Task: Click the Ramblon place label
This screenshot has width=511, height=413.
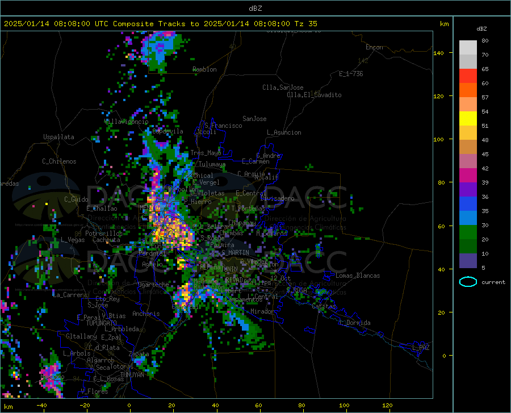Action: tap(204, 69)
